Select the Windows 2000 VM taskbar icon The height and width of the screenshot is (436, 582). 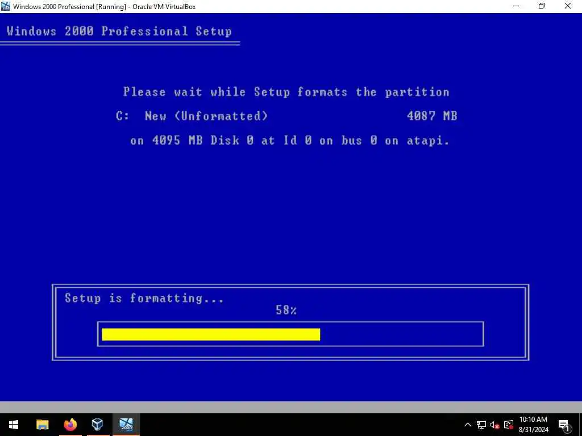click(126, 425)
